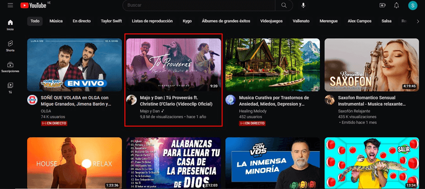Open Healing Melody channel name link

[252, 111]
